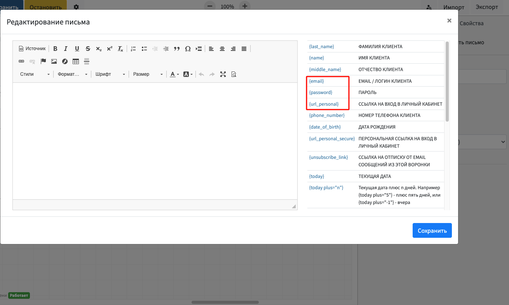Click inside the letter text area

(155, 140)
